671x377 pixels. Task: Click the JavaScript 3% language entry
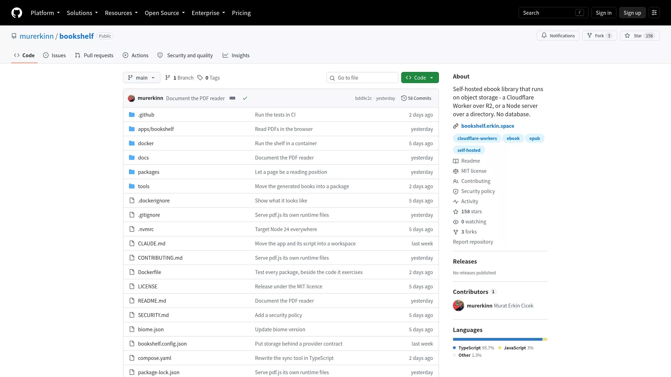(x=516, y=348)
